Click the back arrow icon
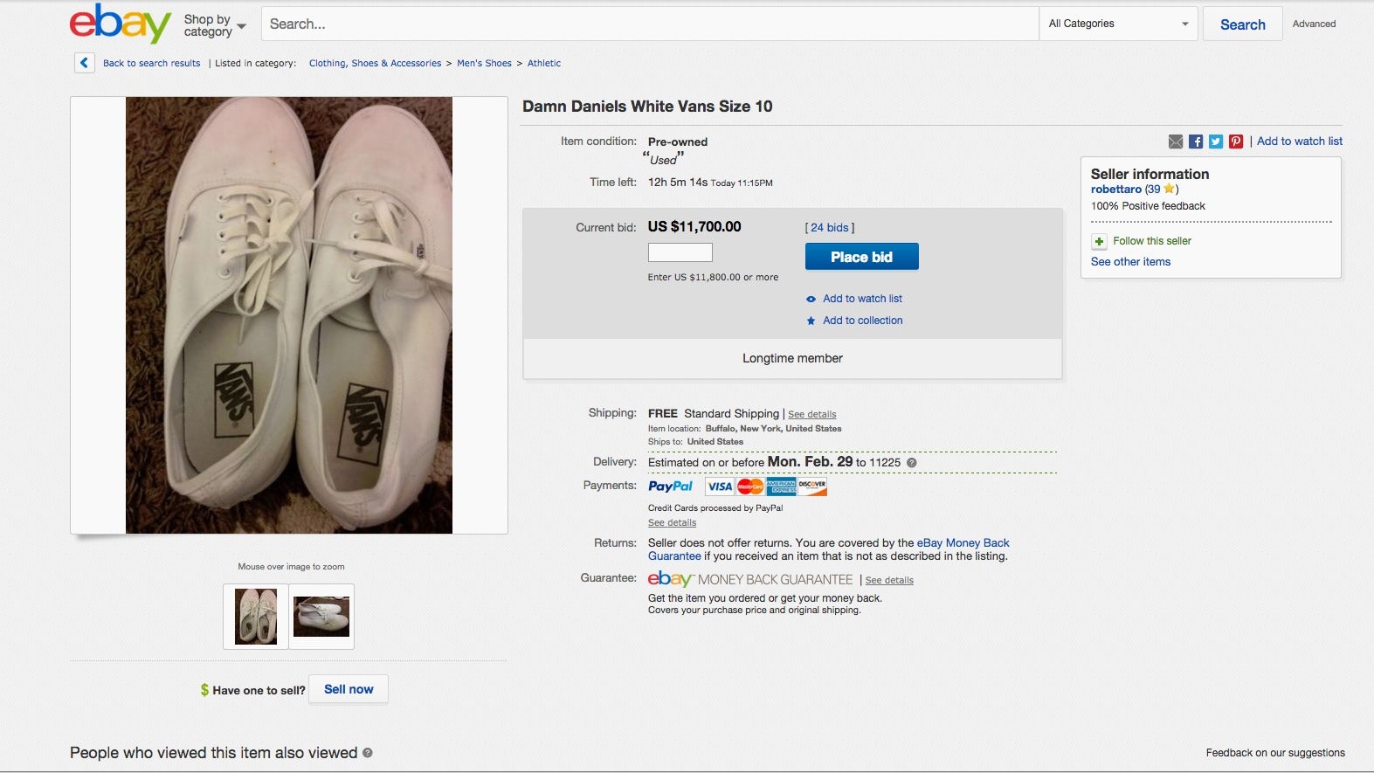The image size is (1374, 773). pyautogui.click(x=84, y=63)
